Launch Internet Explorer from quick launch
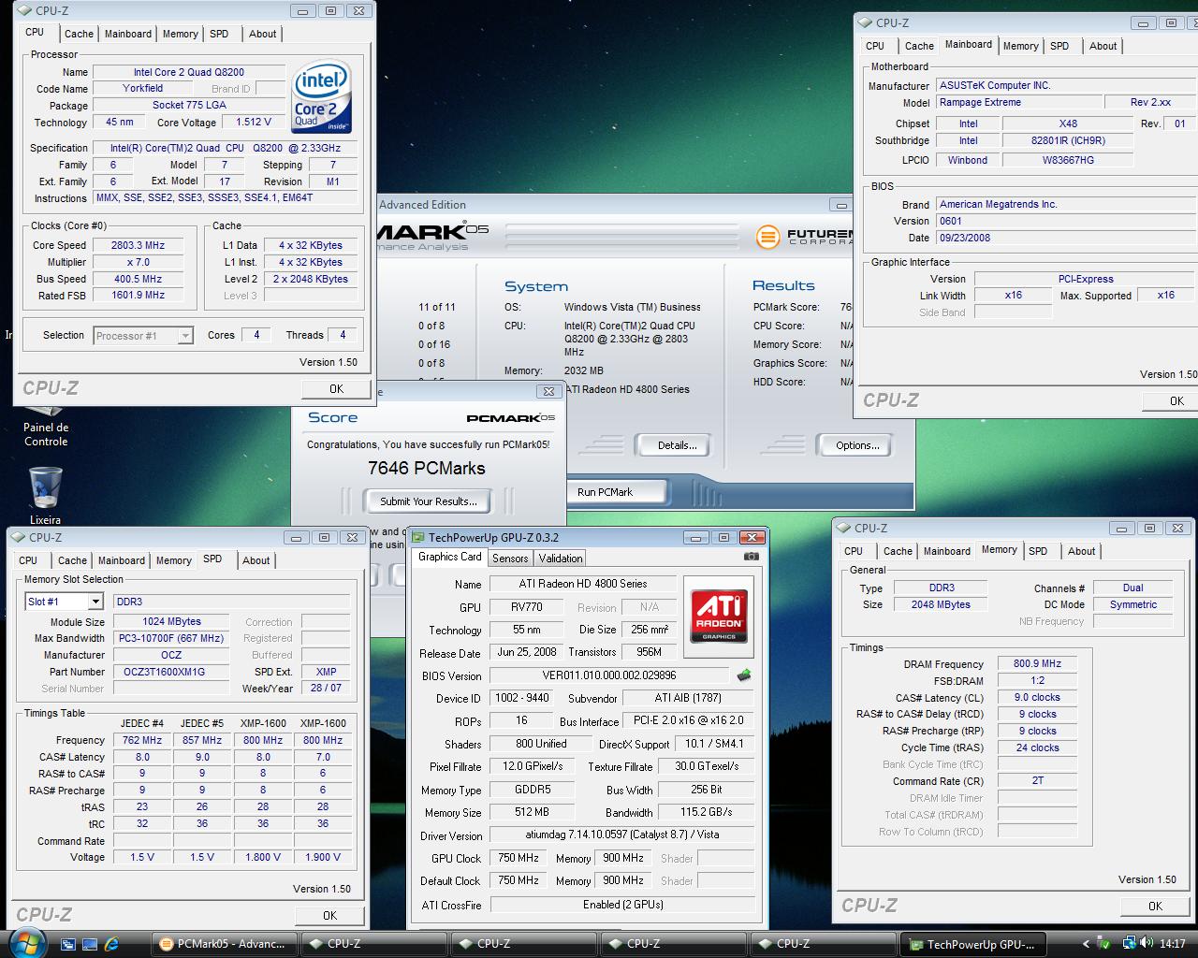 coord(112,944)
